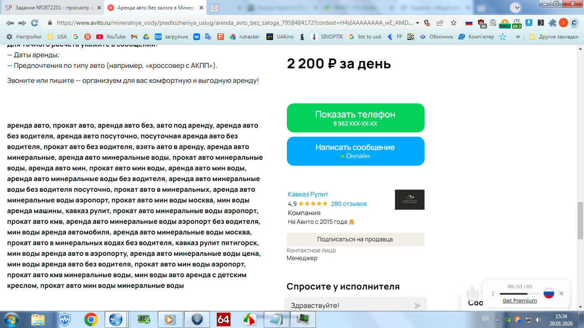Click the taskbar volume speaker icon
This screenshot has width=584, height=328.
[538, 319]
